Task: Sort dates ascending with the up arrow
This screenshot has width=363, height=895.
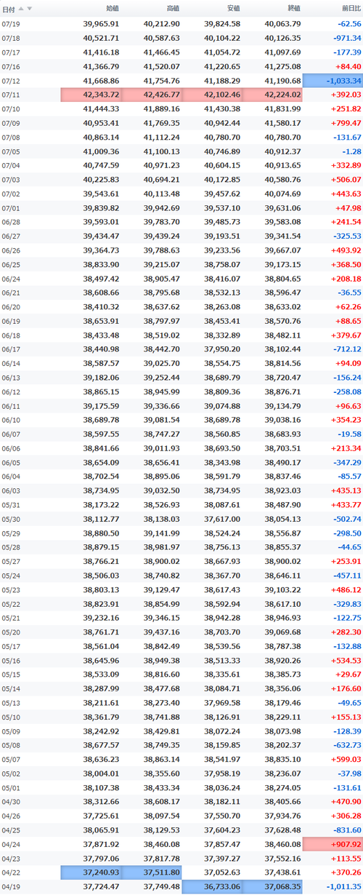Action: tap(20, 9)
